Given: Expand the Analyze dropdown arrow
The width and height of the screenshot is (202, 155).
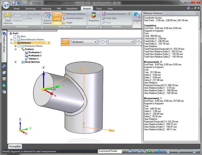Looking at the screenshot, I should (x=137, y=23).
